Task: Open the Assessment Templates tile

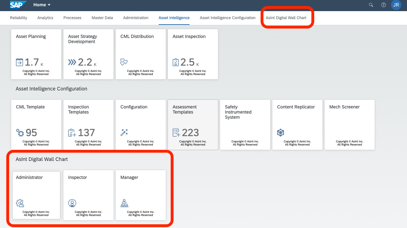Action: (193, 125)
